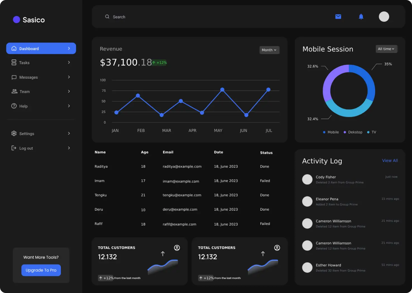Click the user profile avatar in top bar
412x293 pixels.
point(384,17)
